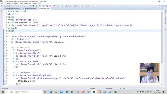Viewport: 167px width, 94px height.
Task: Open PowerPoint from the taskbar
Action: click(x=83, y=92)
